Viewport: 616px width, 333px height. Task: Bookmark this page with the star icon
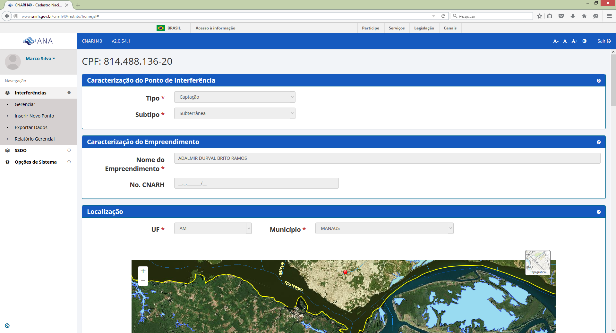540,16
